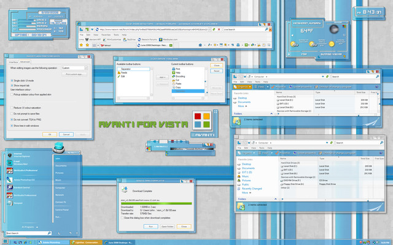
Task: Click Add to Favorites star icon
Action: (x=87, y=45)
